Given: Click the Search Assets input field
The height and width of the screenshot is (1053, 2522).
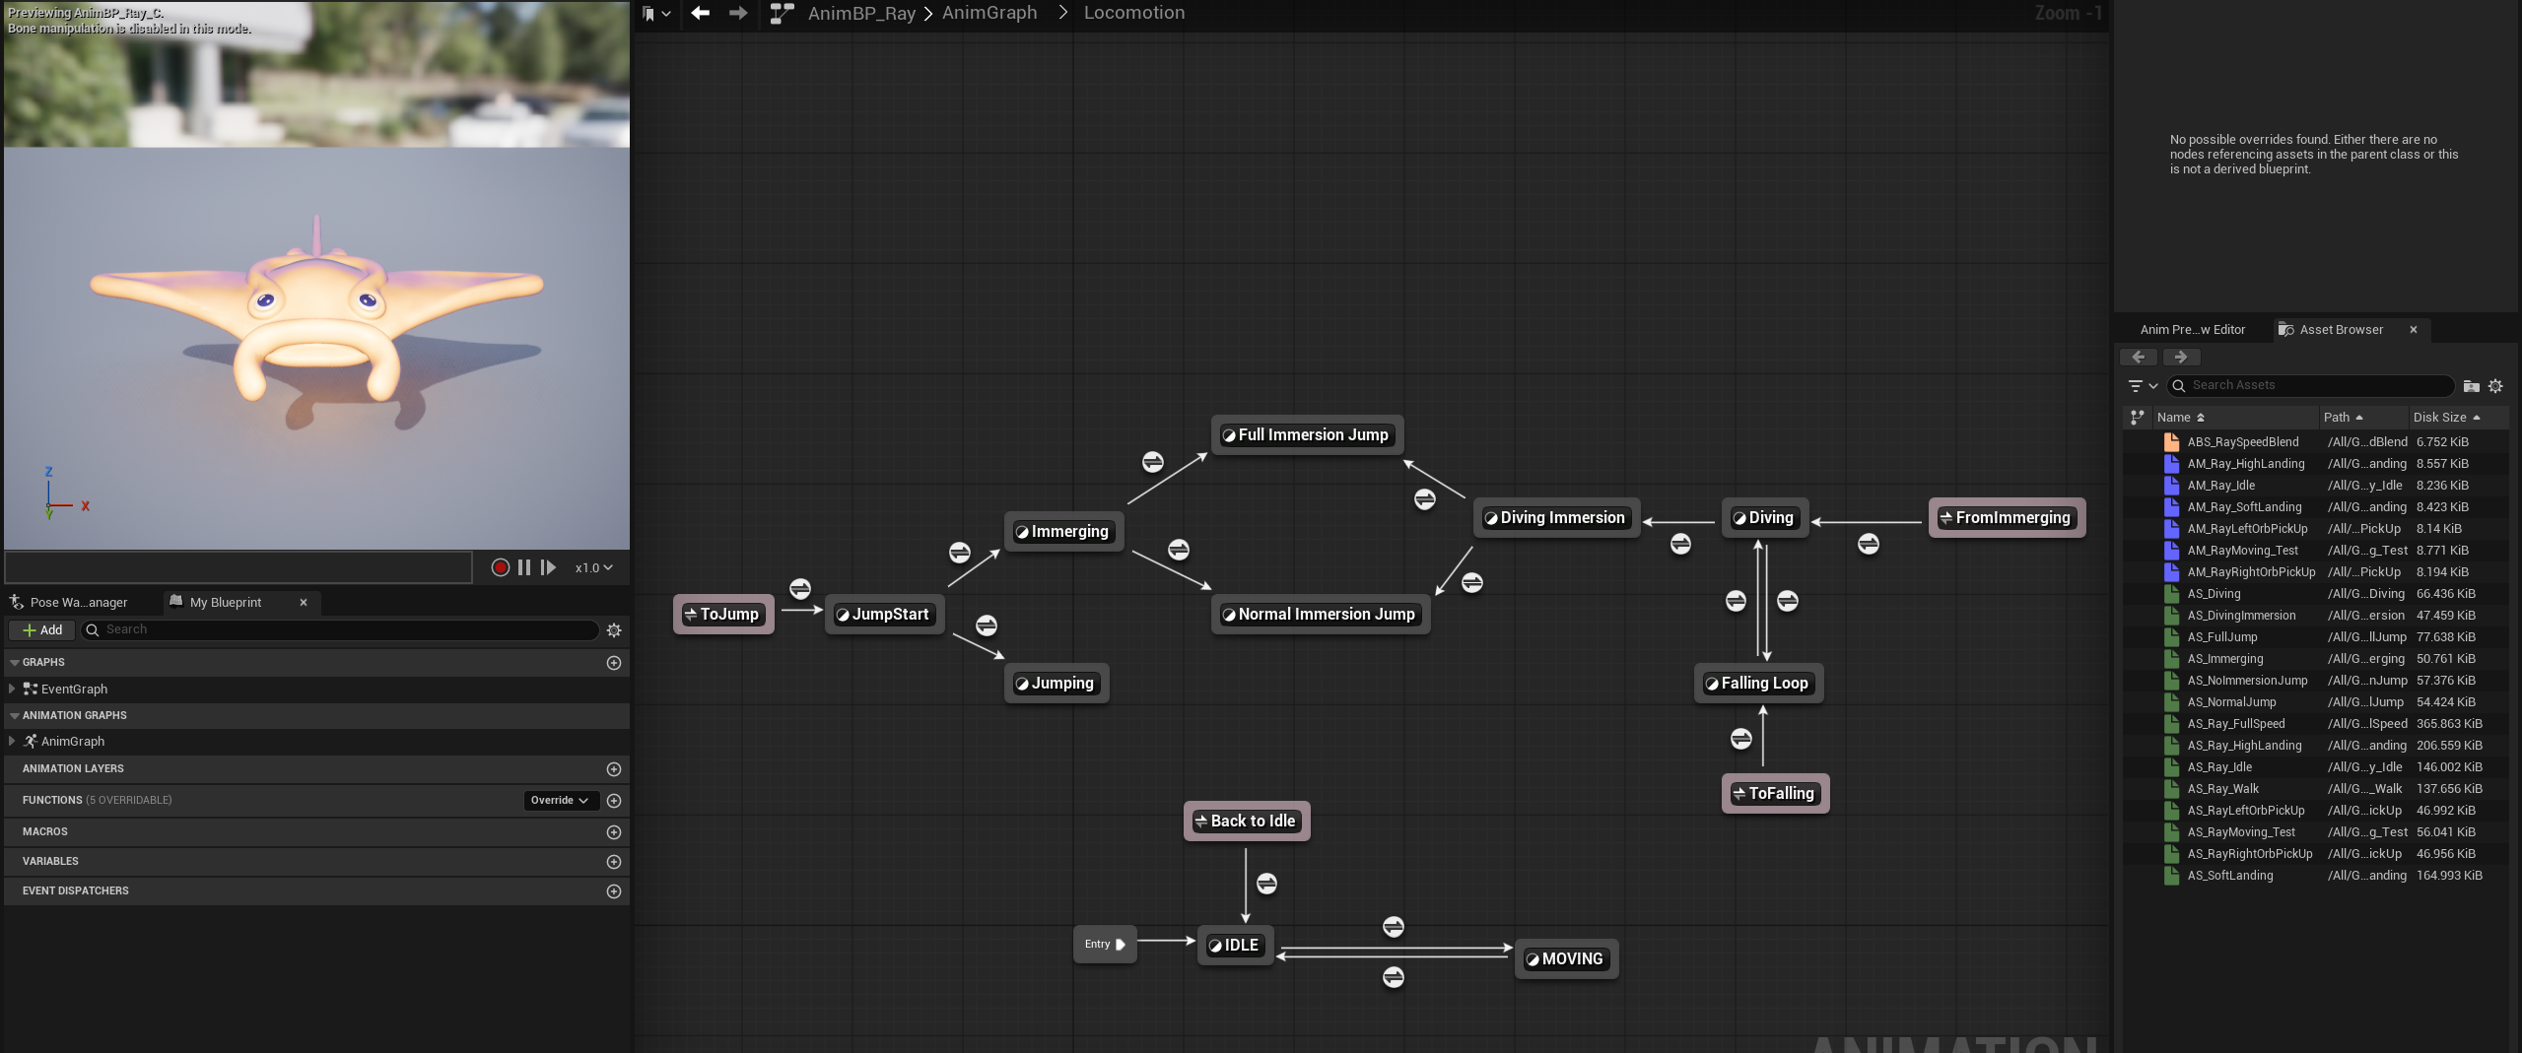Looking at the screenshot, I should pos(2311,386).
